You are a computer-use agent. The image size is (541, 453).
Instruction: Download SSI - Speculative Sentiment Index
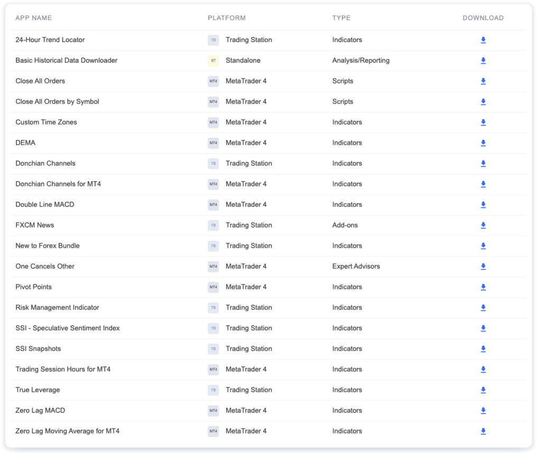483,328
